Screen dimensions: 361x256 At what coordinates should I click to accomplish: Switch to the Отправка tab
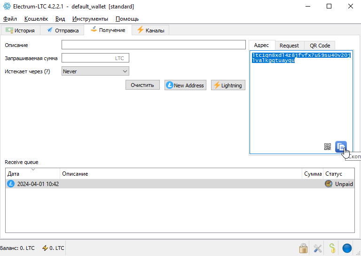coord(63,31)
